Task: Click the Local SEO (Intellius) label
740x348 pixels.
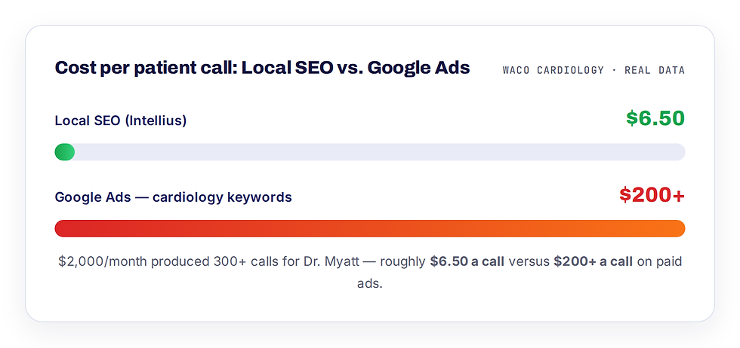Action: [x=121, y=121]
